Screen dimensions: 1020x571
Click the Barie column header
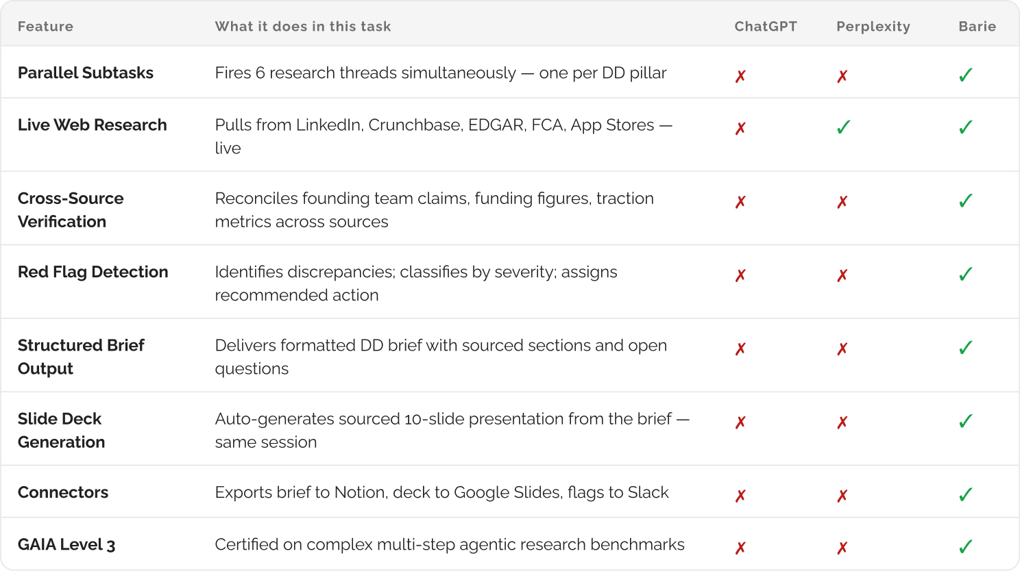pyautogui.click(x=977, y=27)
